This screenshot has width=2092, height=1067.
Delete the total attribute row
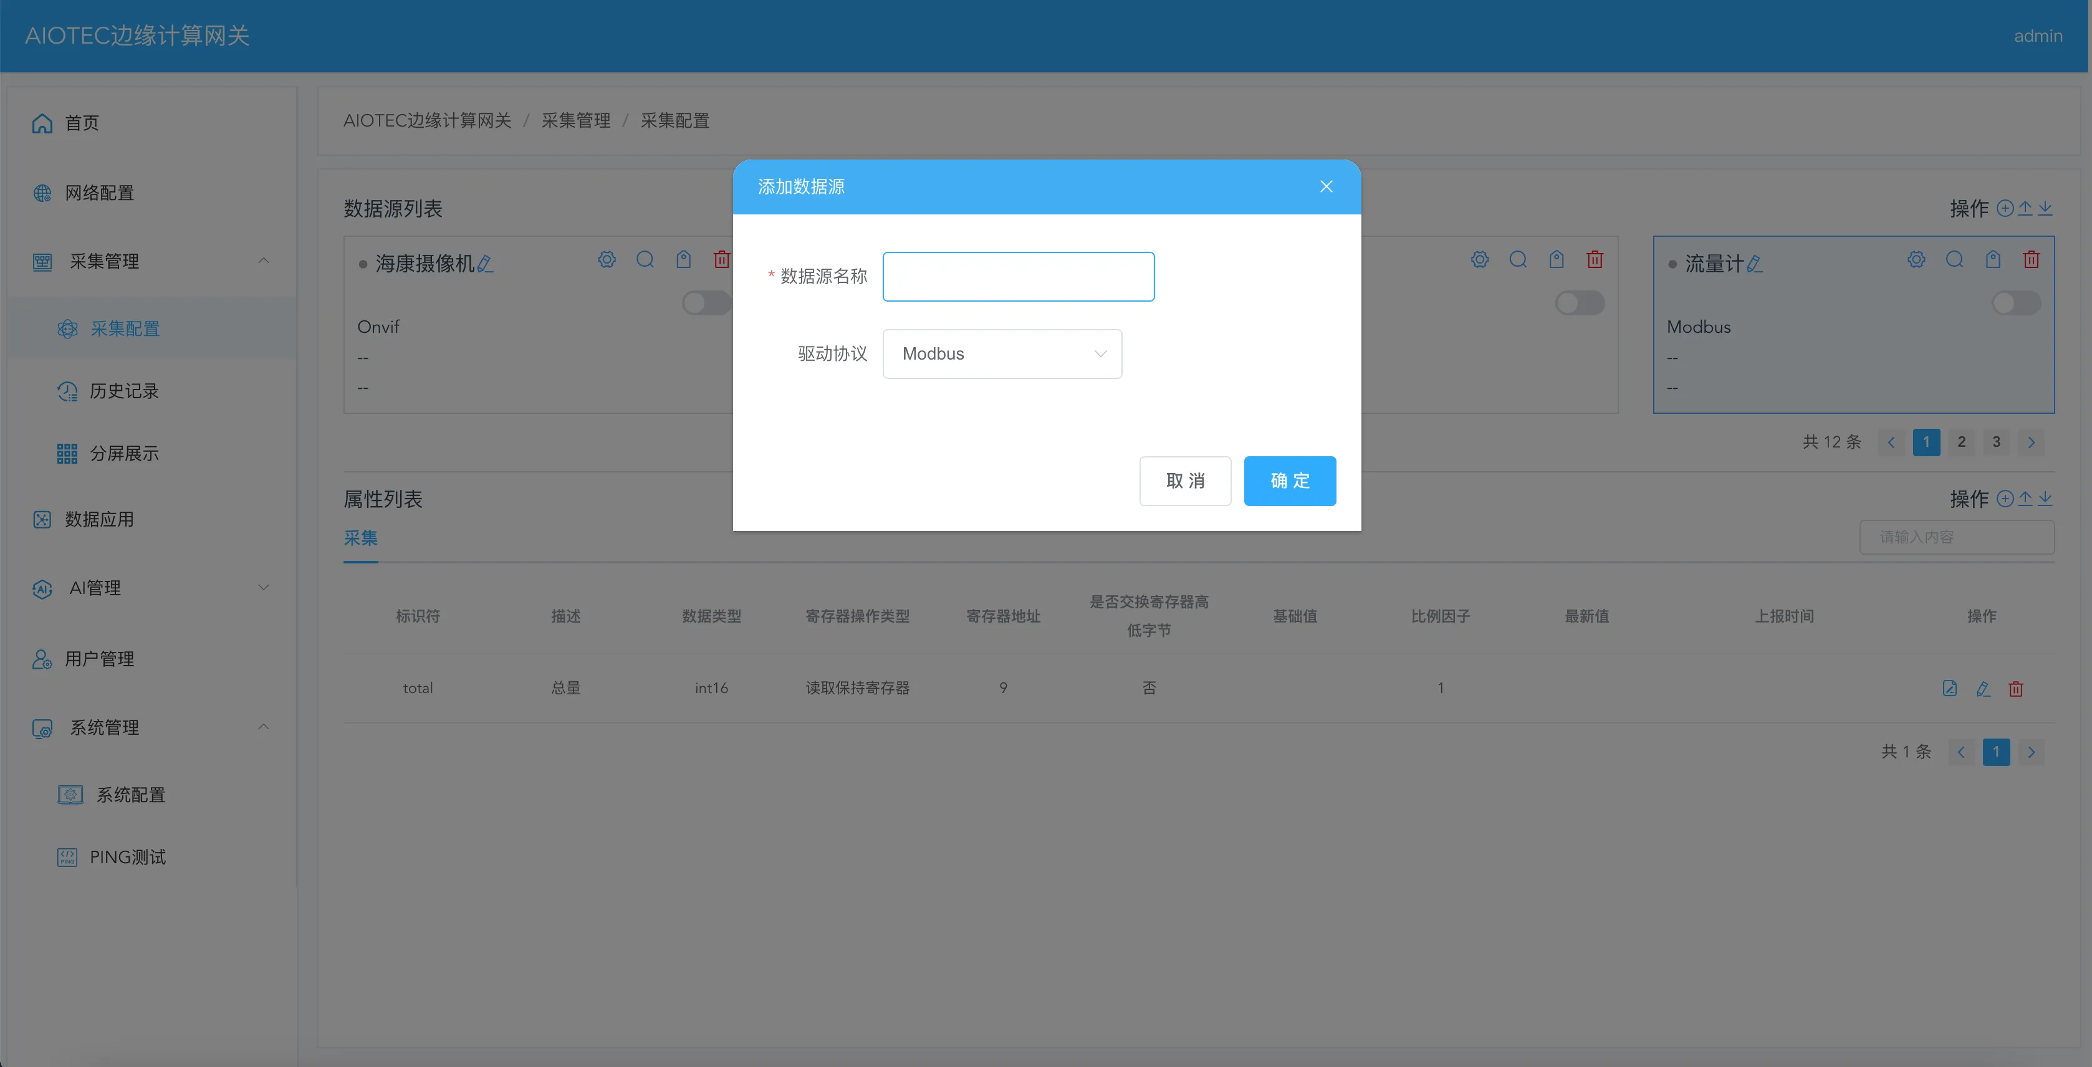click(x=2016, y=689)
